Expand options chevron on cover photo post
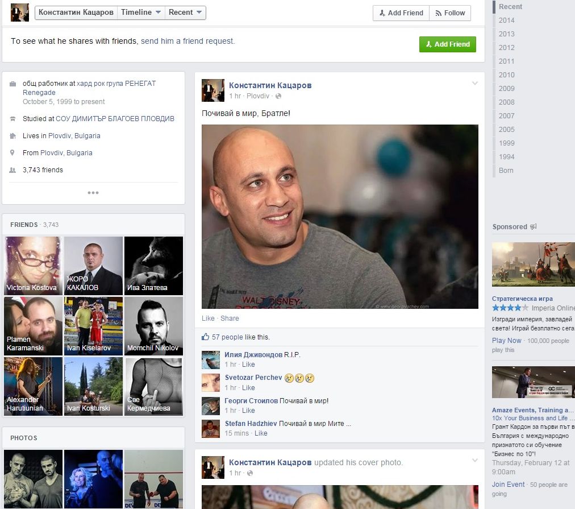 pos(475,460)
